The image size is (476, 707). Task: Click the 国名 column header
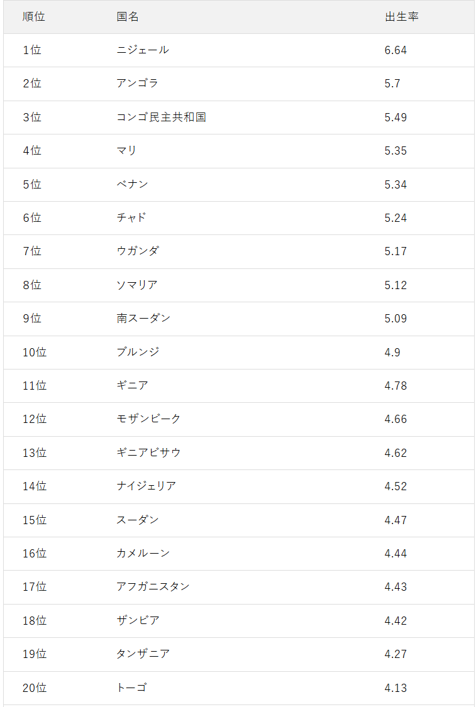point(128,17)
